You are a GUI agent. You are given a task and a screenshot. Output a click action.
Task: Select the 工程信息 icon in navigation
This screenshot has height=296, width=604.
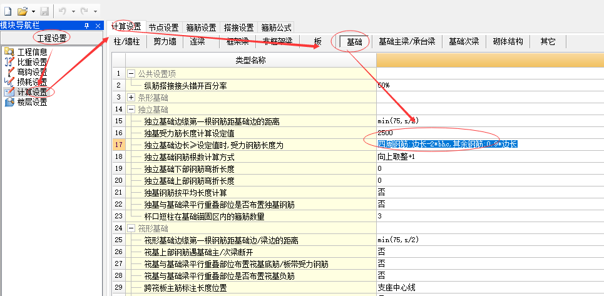coord(8,51)
